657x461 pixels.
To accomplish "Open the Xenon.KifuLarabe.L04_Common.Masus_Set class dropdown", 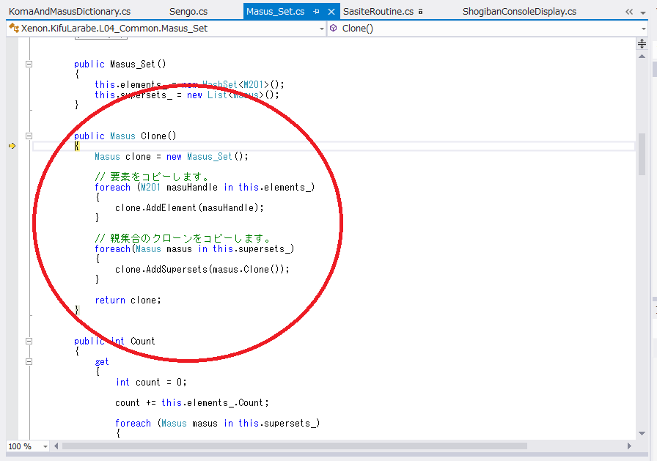I will pyautogui.click(x=322, y=29).
